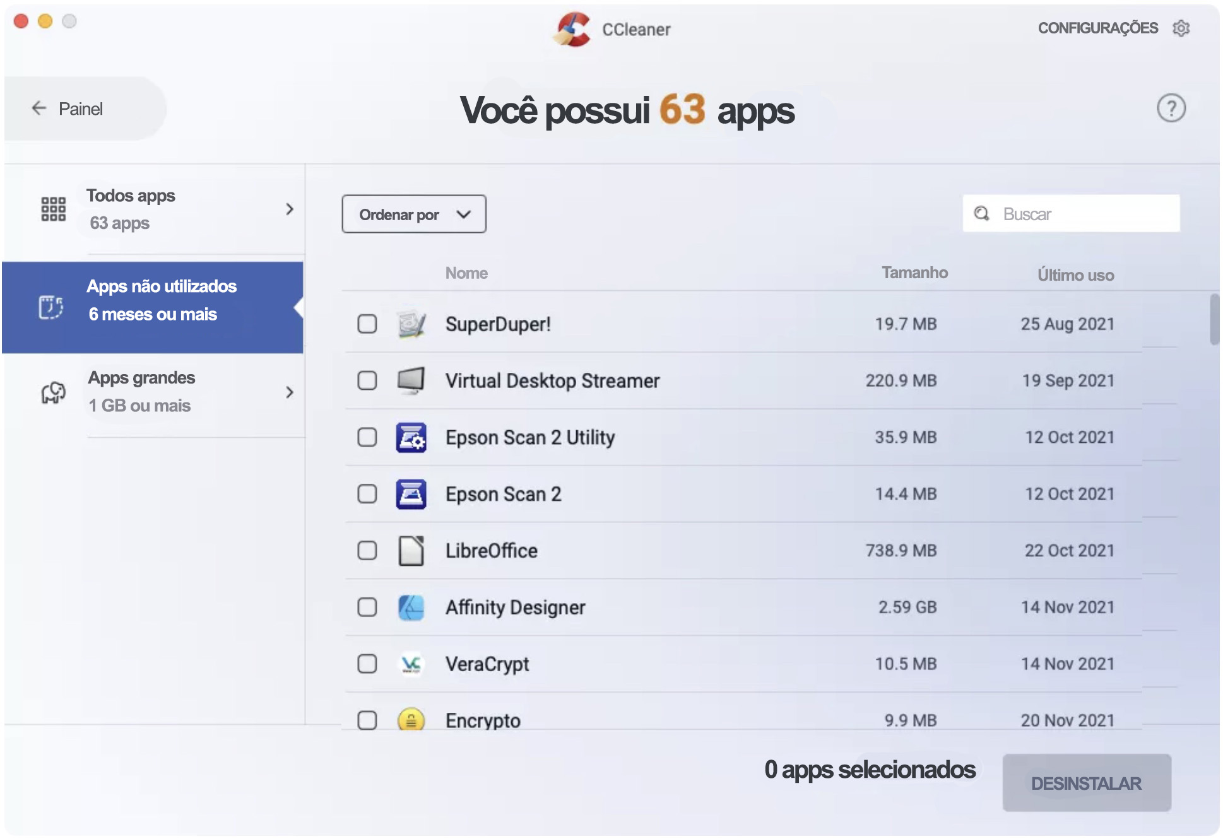Tick the Epson Scan 2 Utility checkbox
Image resolution: width=1223 pixels, height=839 pixels.
tap(367, 437)
